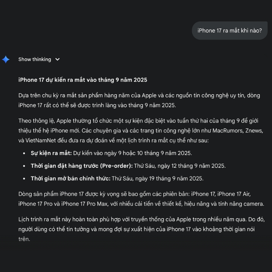This screenshot has width=272, height=272.
Task: Click the paragraph starting "Dòng sản phẩm iPhone 17"
Action: coord(141,199)
